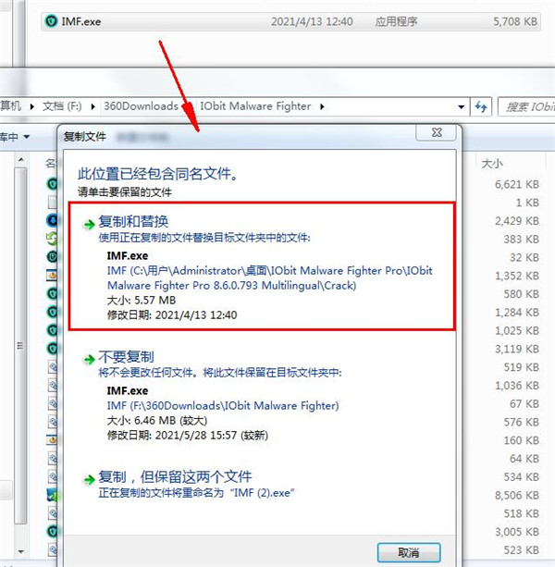Click the scroll-down arrow of the left pane

click(x=21, y=552)
